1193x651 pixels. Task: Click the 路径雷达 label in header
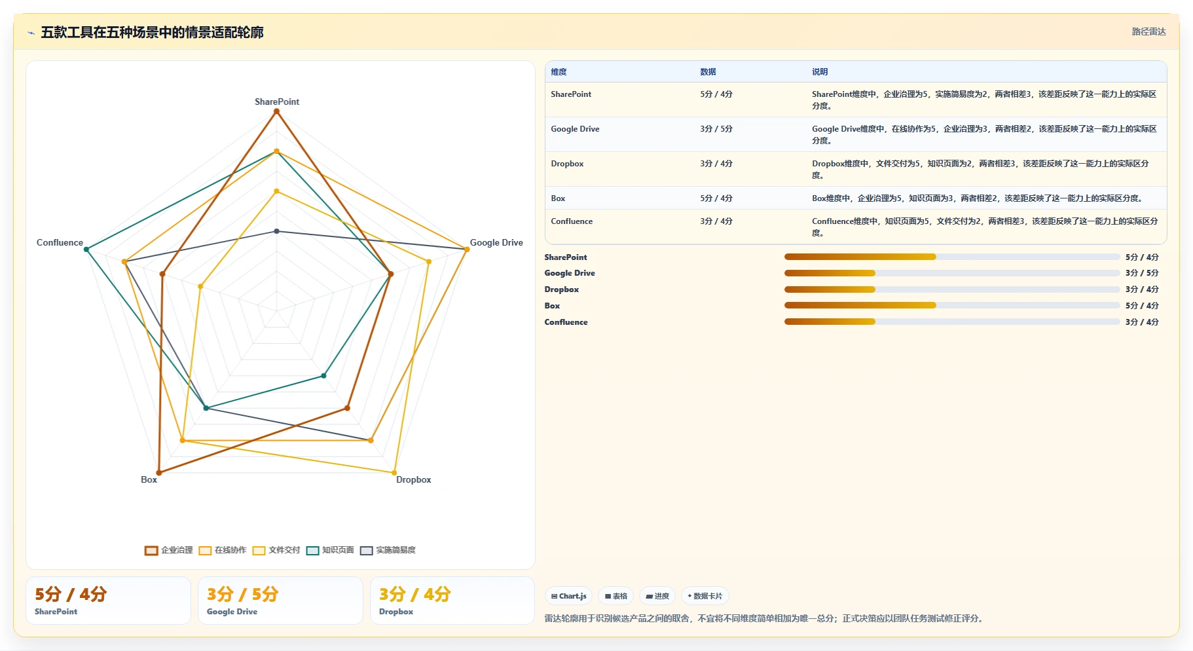click(x=1148, y=31)
